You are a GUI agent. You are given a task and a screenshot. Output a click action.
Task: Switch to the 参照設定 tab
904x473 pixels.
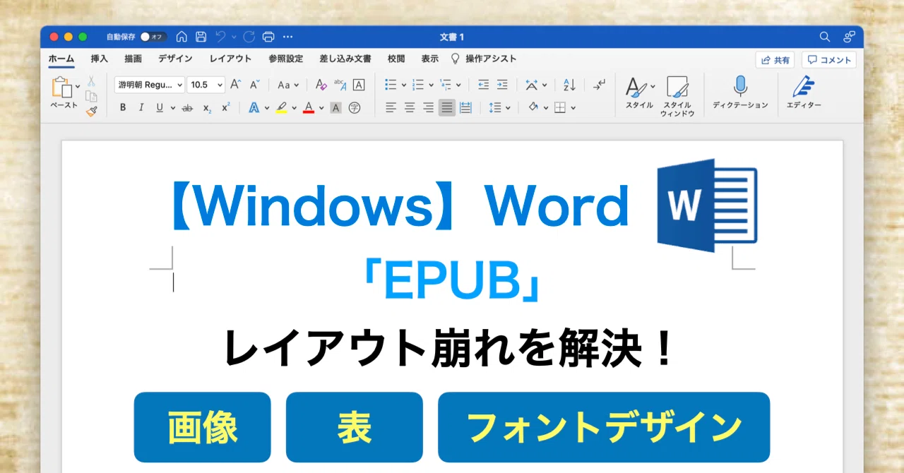(286, 59)
